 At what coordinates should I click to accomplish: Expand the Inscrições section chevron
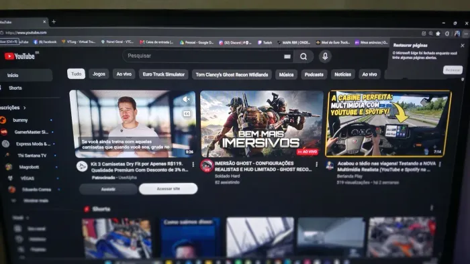25,108
